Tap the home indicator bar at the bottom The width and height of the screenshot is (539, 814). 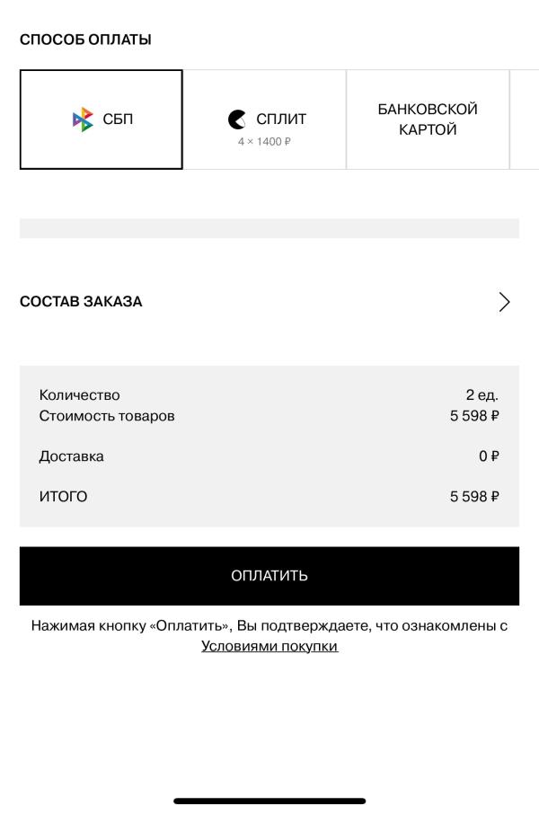(269, 801)
